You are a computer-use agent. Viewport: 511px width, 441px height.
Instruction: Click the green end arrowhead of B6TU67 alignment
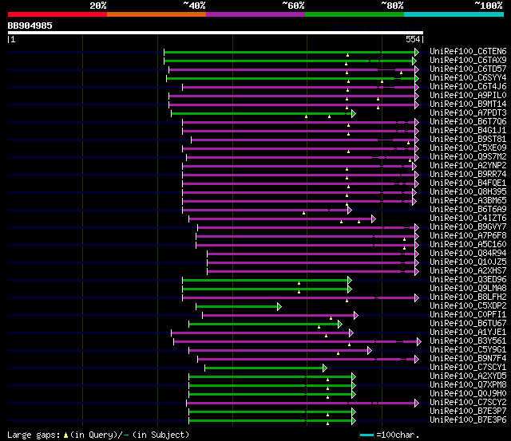click(340, 324)
